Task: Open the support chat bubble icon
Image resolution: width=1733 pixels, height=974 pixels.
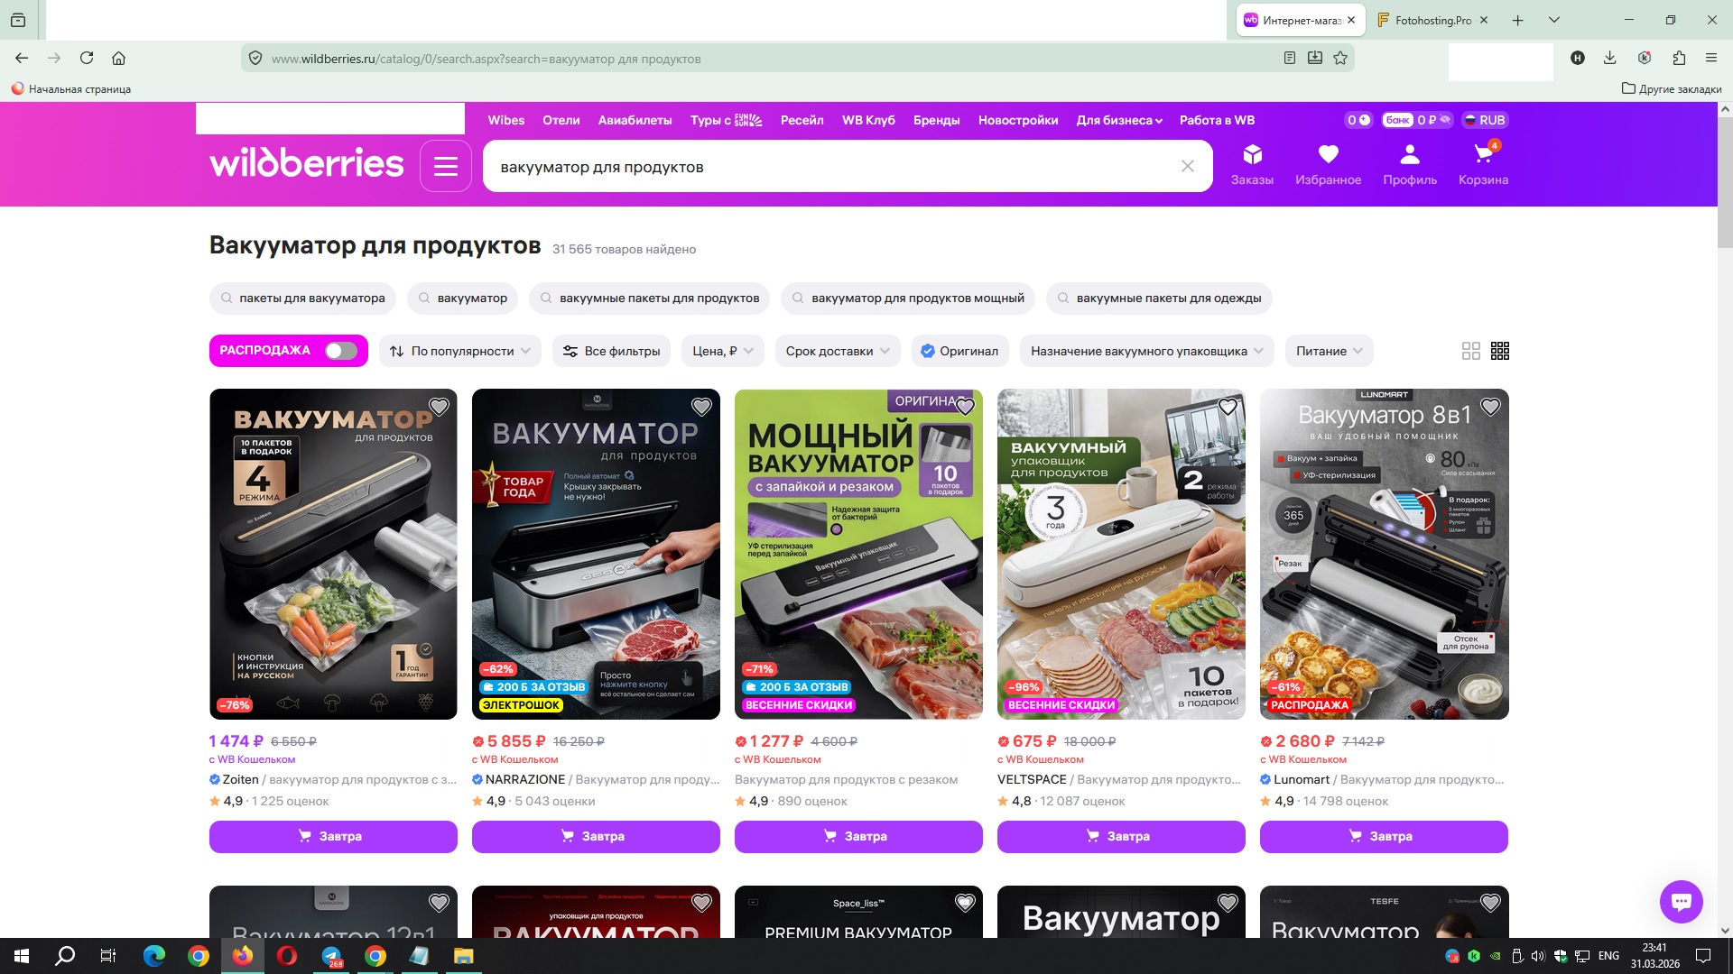Action: (1681, 901)
